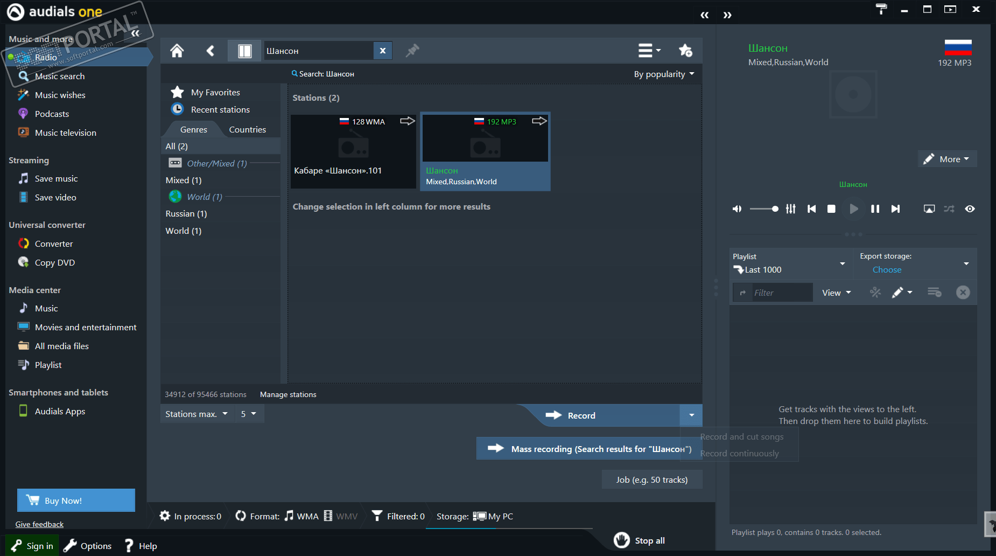
Task: Toggle shuffle playback mode
Action: 949,208
